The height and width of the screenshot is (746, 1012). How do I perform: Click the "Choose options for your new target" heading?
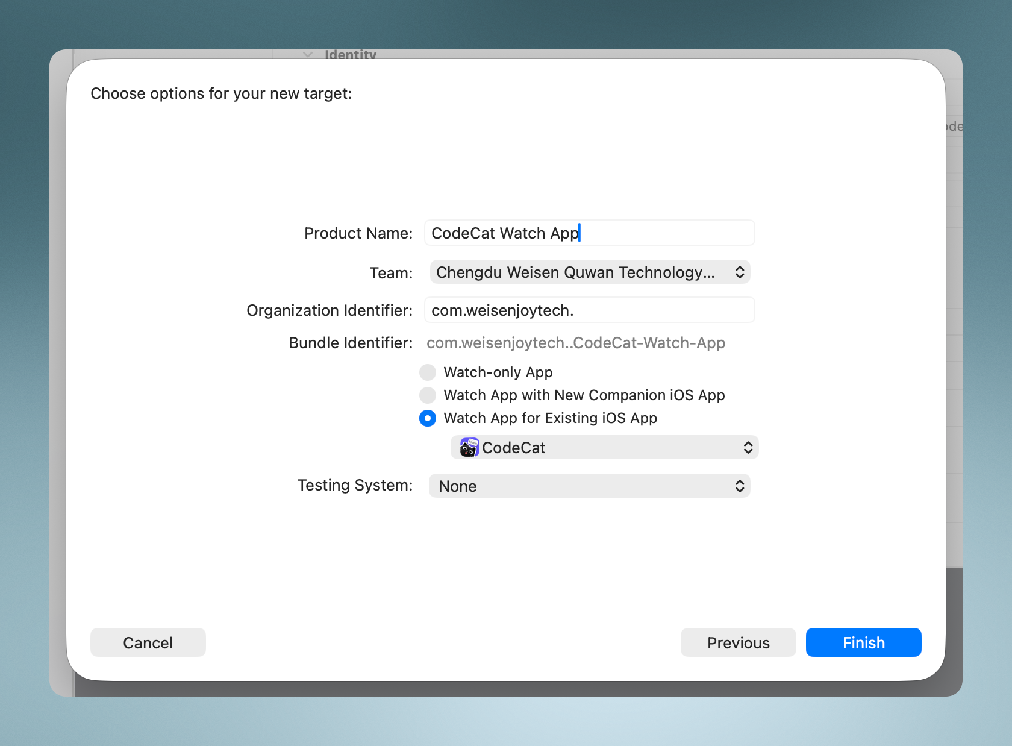point(221,93)
